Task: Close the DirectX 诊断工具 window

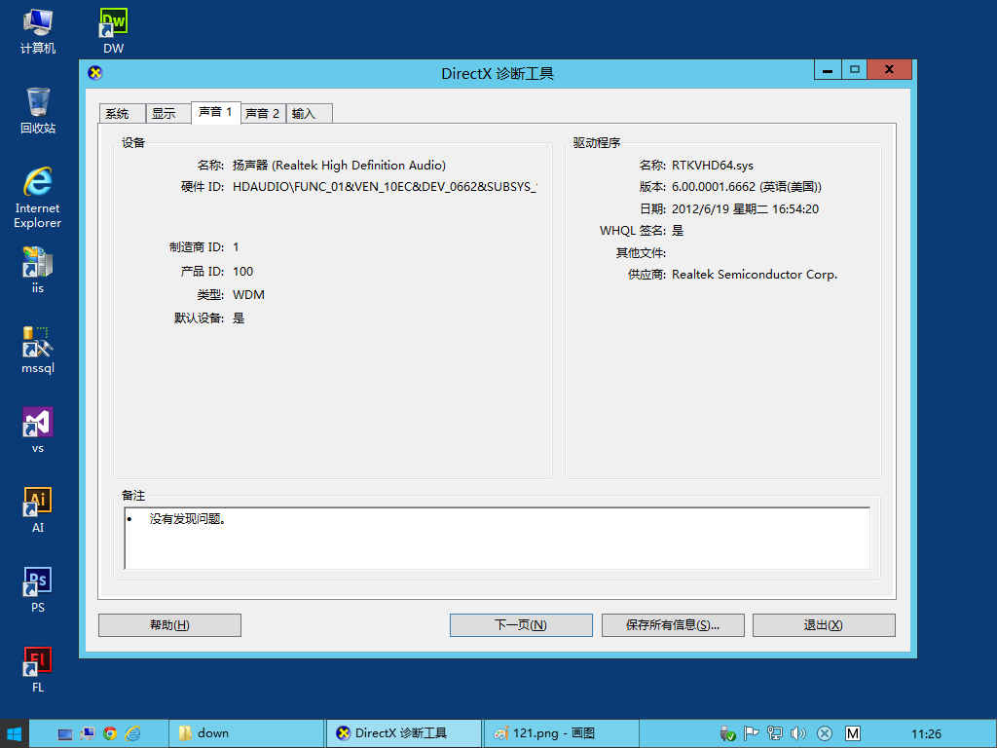Action: click(890, 69)
